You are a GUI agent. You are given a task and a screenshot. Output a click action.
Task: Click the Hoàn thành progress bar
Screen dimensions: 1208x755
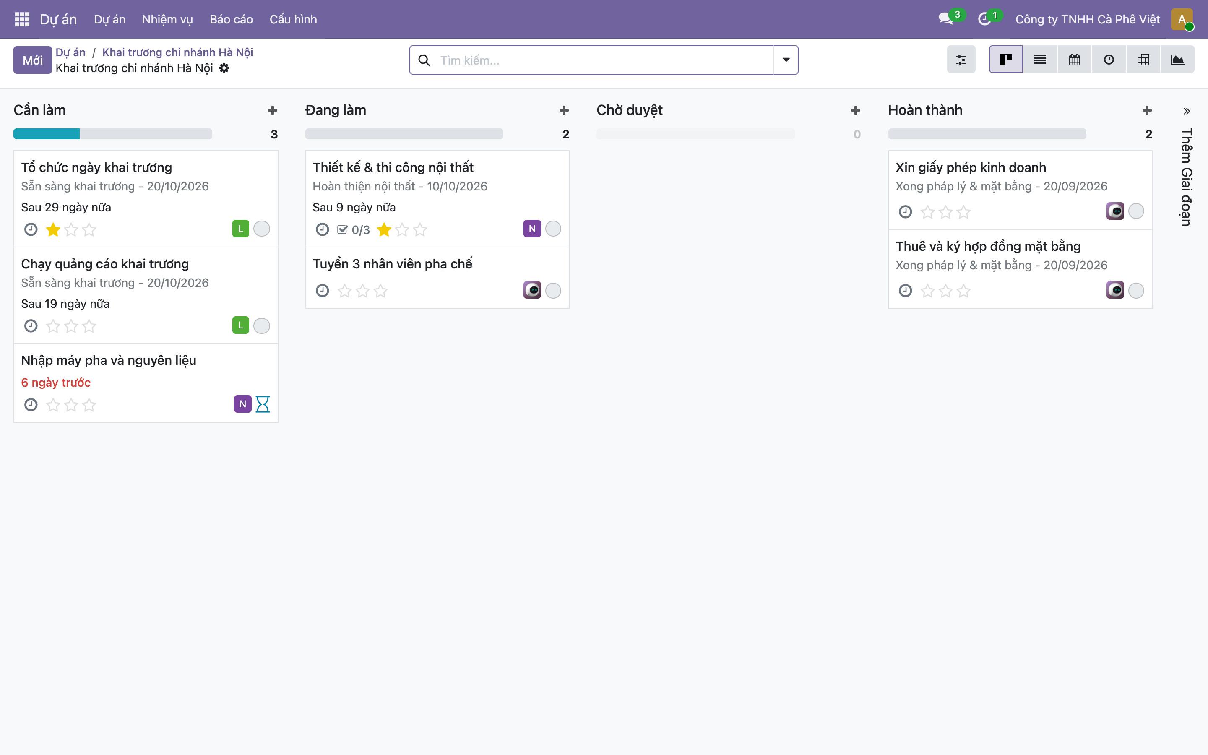pyautogui.click(x=987, y=134)
